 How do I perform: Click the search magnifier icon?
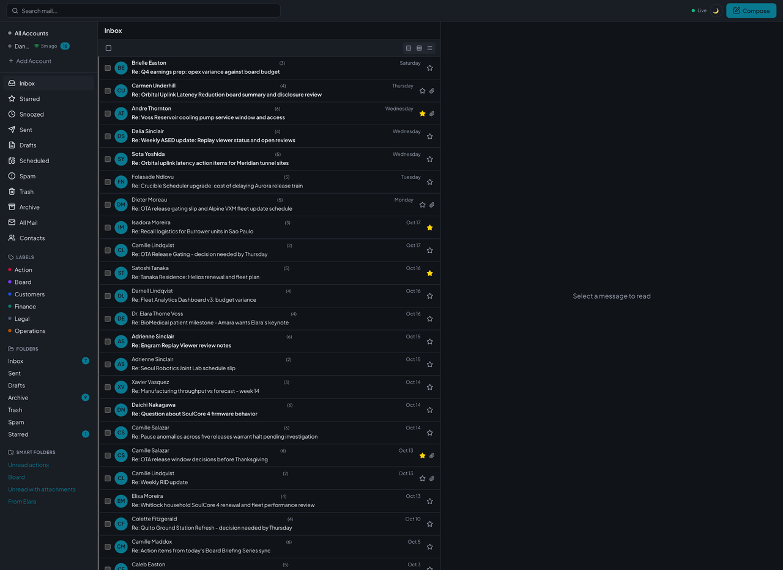click(15, 11)
